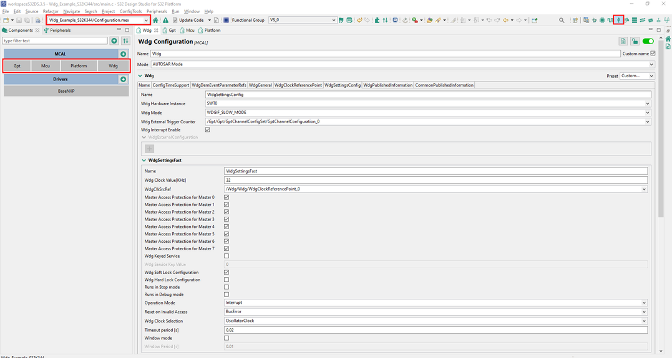Toggle Master Access Protection for Master 3
Screen dimensions: 672x358
pos(226,219)
